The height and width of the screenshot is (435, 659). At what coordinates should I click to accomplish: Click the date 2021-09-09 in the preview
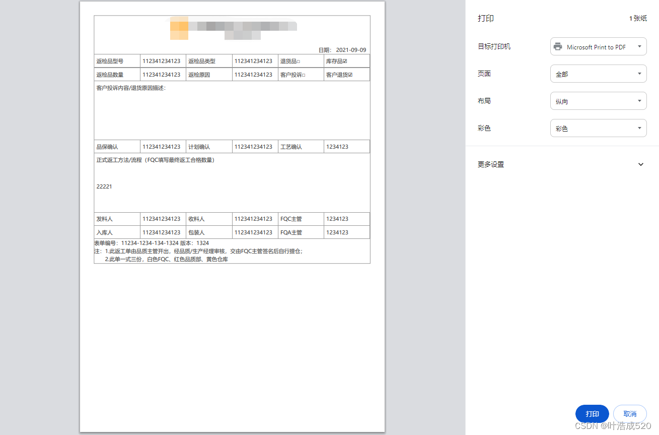coord(351,50)
